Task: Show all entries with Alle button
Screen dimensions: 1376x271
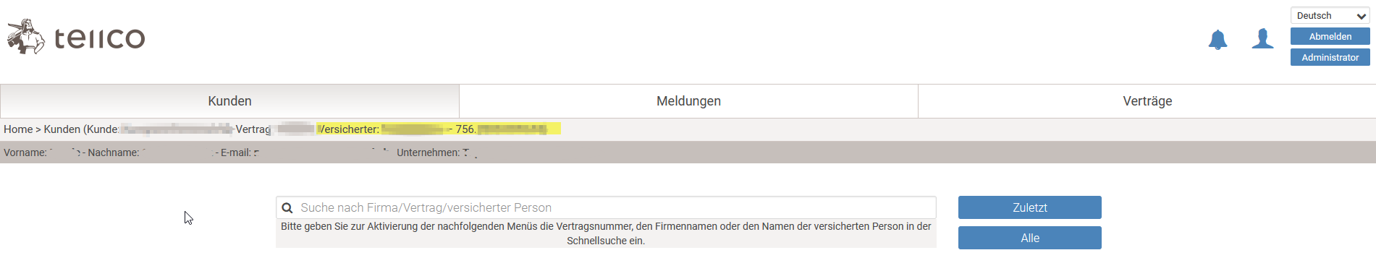Action: tap(1029, 238)
